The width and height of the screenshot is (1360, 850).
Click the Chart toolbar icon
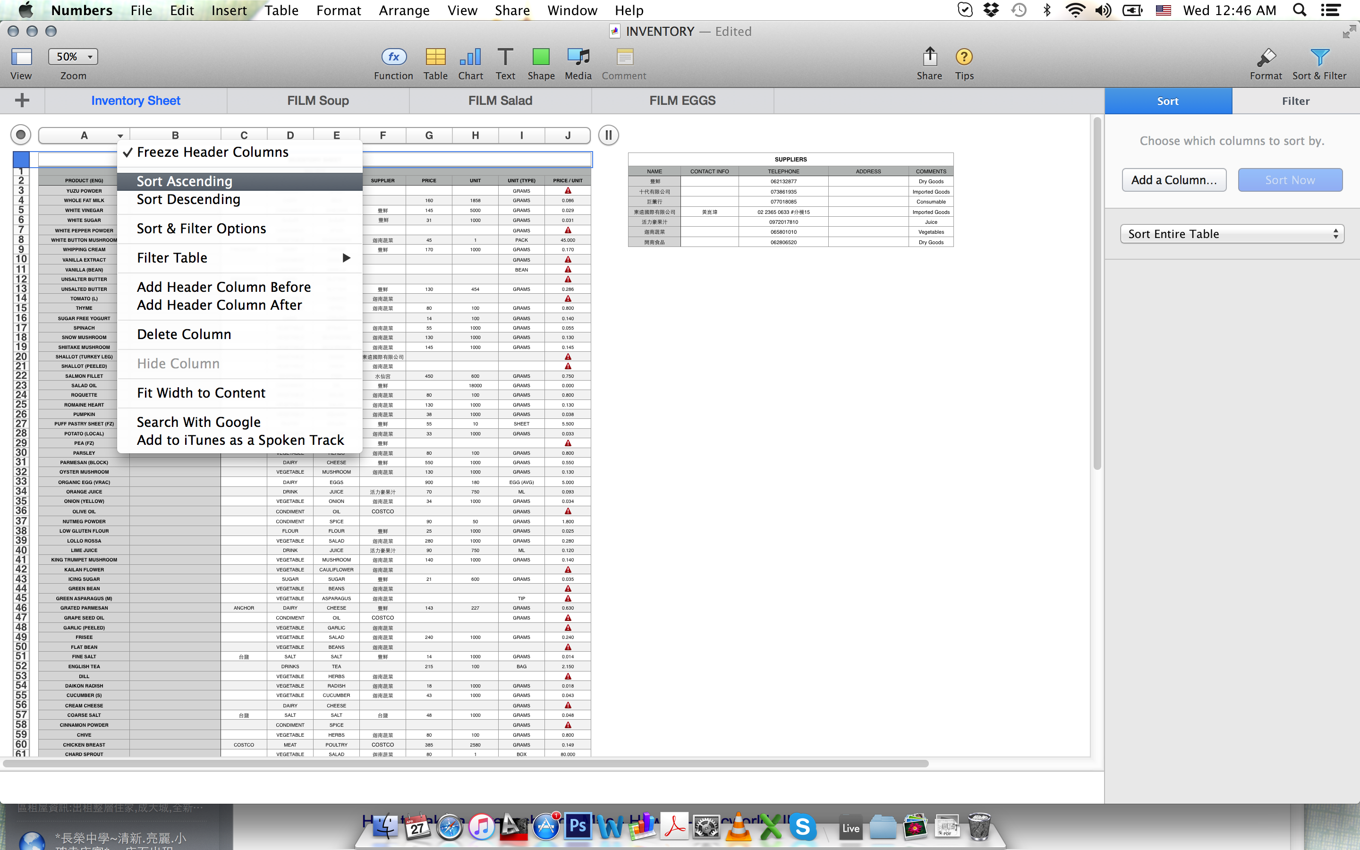pyautogui.click(x=470, y=57)
